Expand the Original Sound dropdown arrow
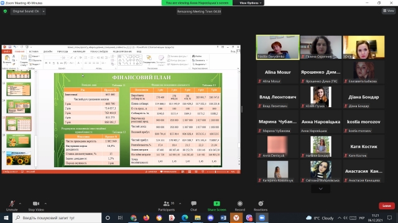The height and width of the screenshot is (223, 398). tap(44, 11)
